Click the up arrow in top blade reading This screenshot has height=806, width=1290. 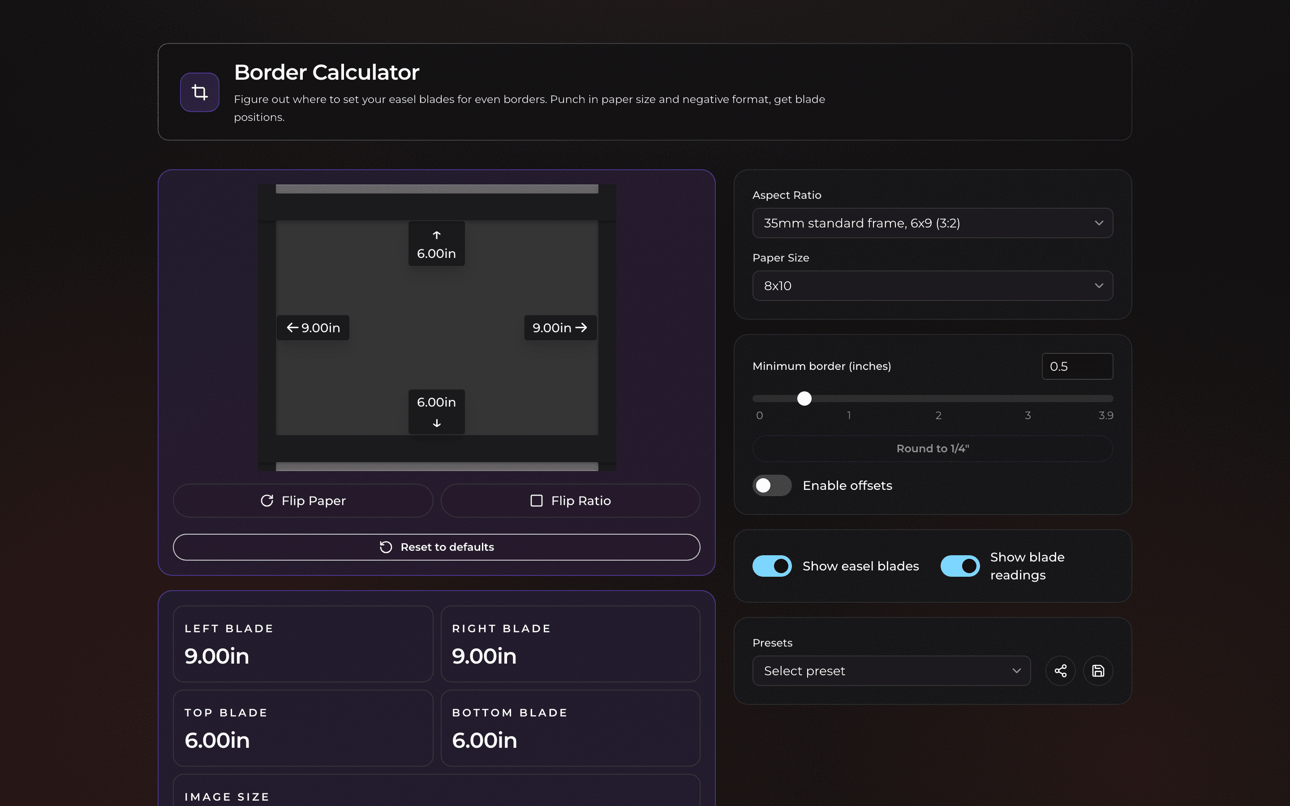[437, 235]
